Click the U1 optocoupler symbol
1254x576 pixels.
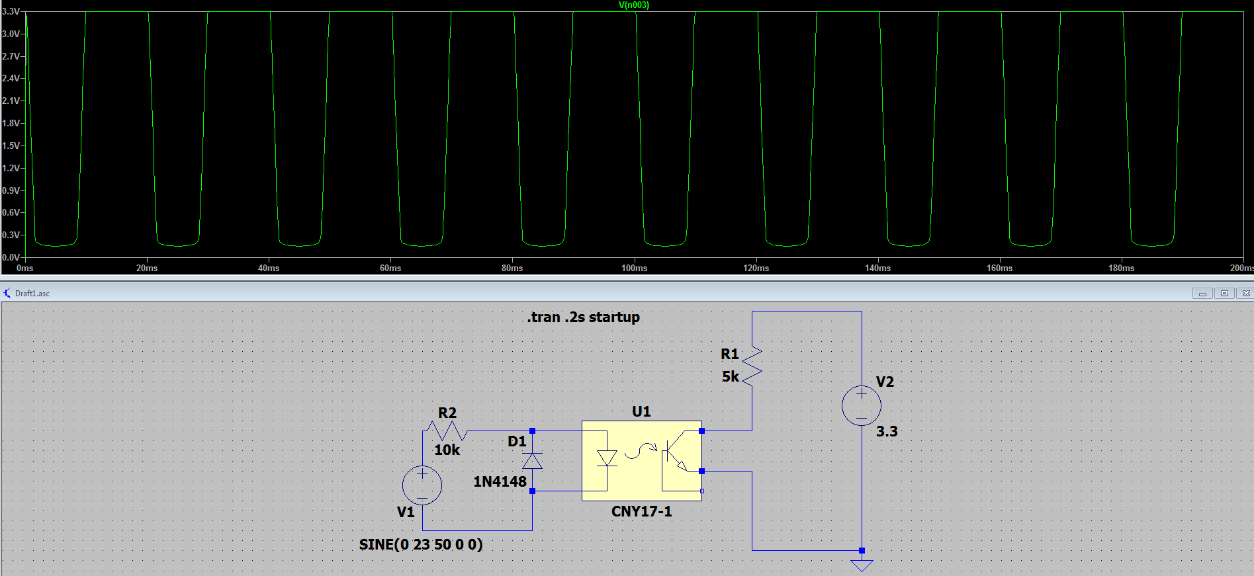641,460
